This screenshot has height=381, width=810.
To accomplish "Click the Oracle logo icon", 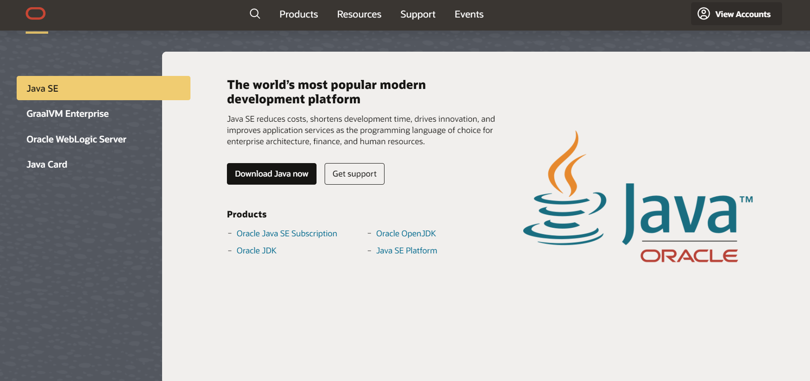I will point(36,14).
